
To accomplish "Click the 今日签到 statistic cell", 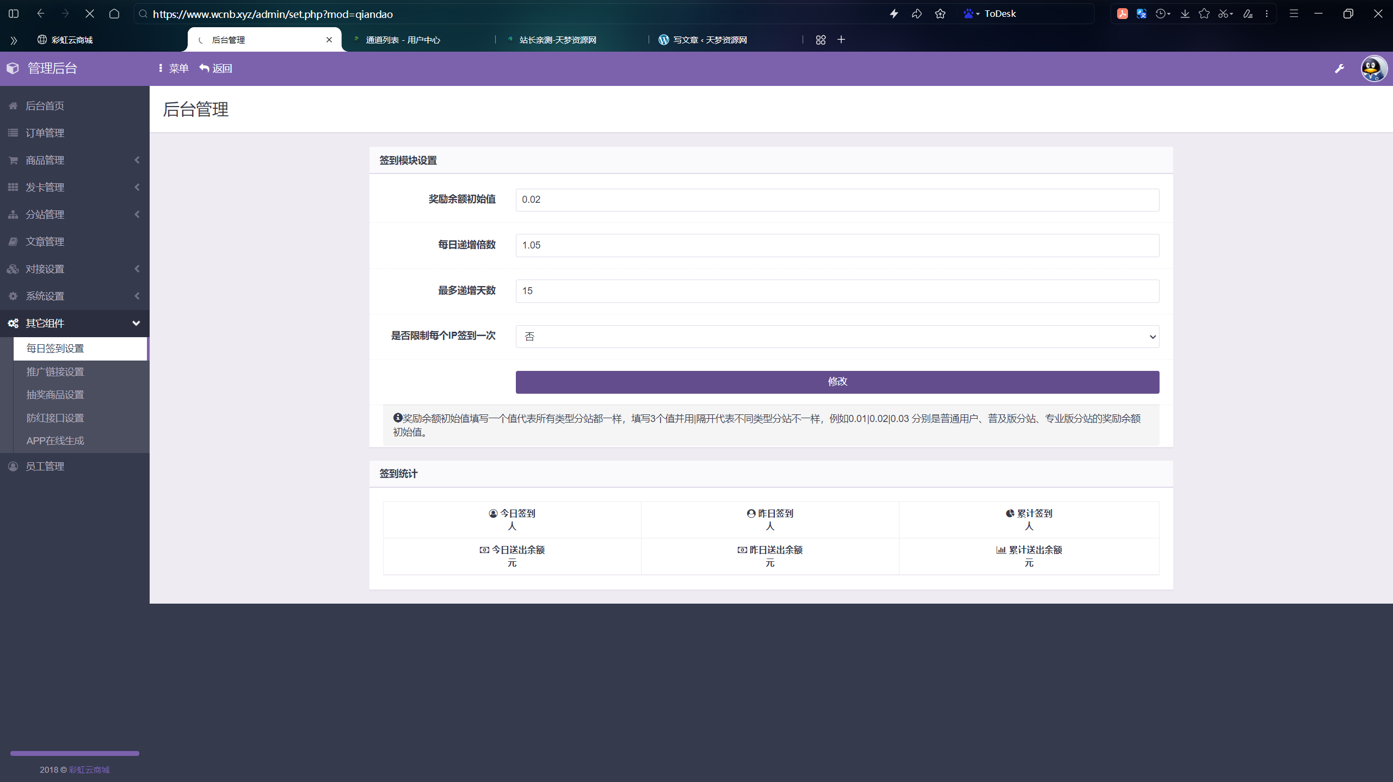I will click(x=512, y=520).
